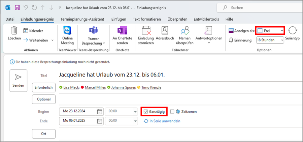The image size is (303, 142).
Task: Switch to the Überprüfen tab
Action: [177, 19]
